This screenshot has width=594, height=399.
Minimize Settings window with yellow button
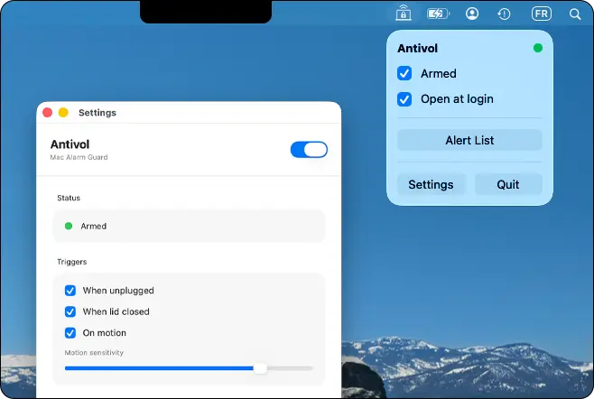click(x=63, y=113)
